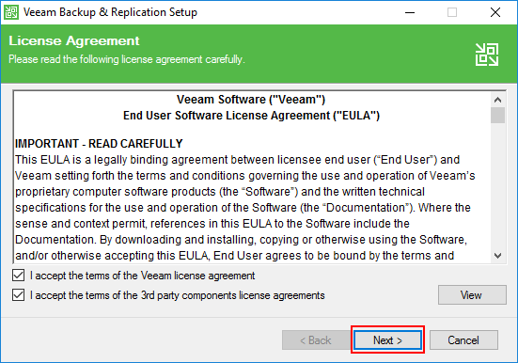518x363 pixels.
Task: Click the empty scrollbar track below the thumb
Action: 497,185
